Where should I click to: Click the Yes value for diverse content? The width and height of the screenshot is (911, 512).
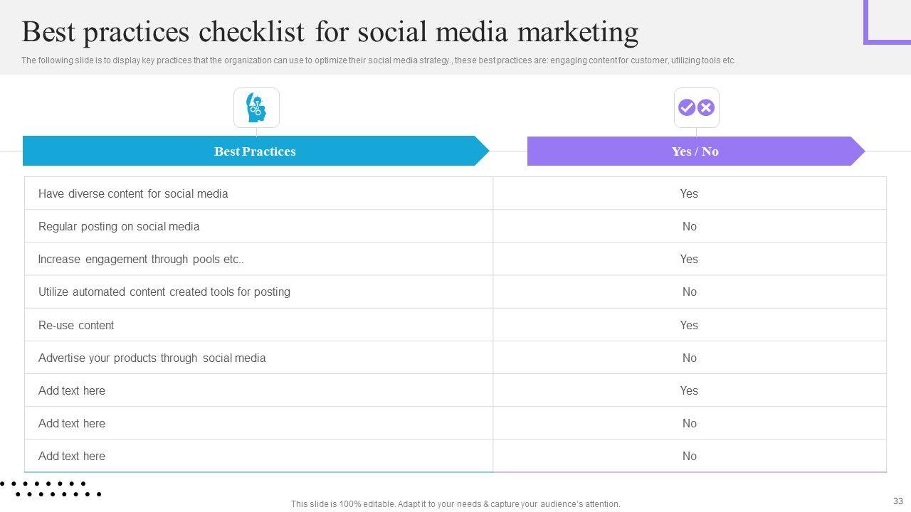689,193
